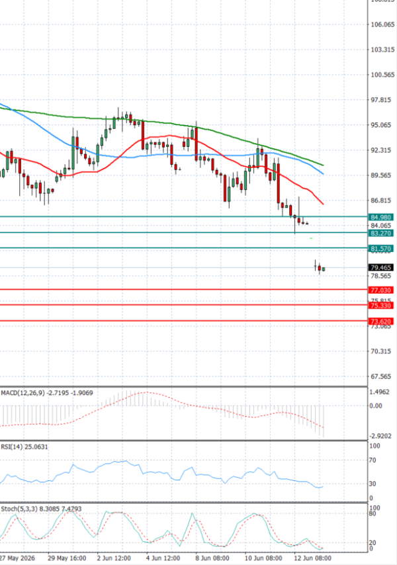The width and height of the screenshot is (397, 565).
Task: Click the 83.270 teal price level label
Action: [380, 233]
